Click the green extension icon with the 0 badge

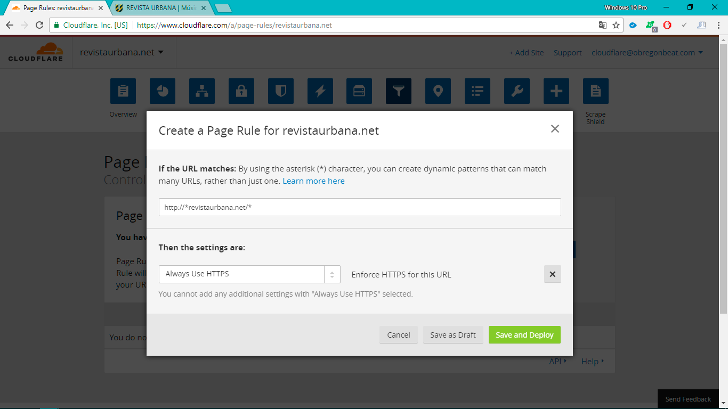[650, 26]
